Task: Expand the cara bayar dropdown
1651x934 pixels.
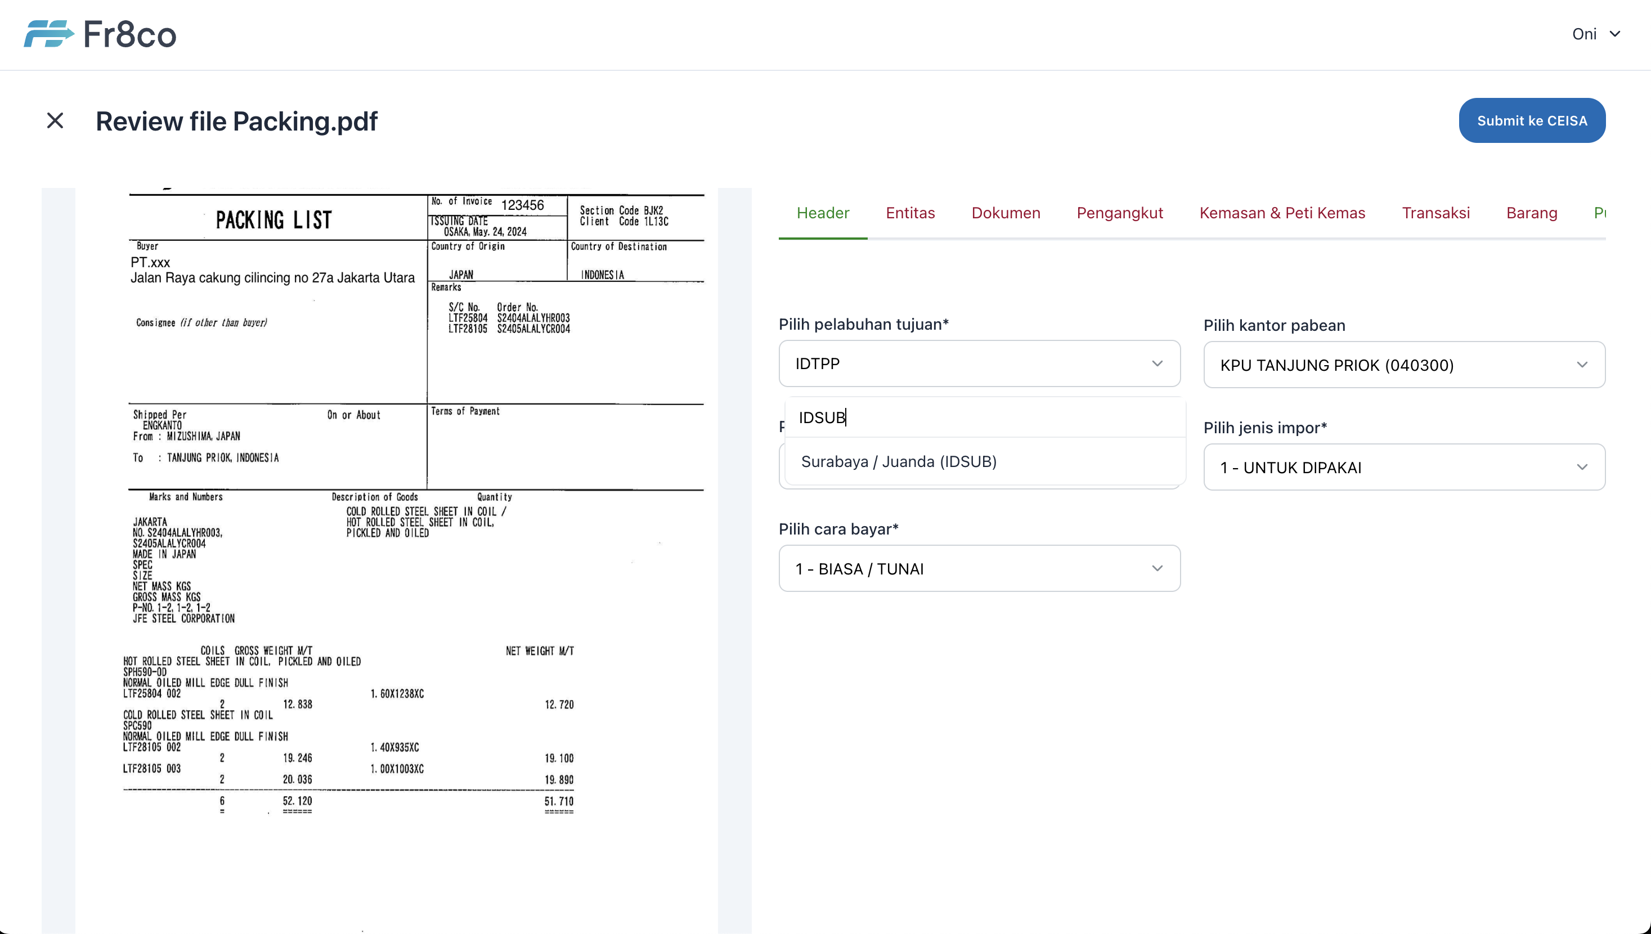Action: pos(979,569)
